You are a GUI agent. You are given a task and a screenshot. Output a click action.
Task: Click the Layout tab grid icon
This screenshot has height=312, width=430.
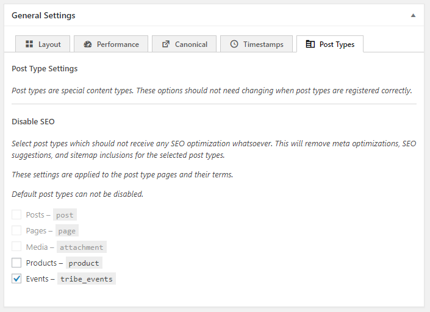tap(29, 44)
